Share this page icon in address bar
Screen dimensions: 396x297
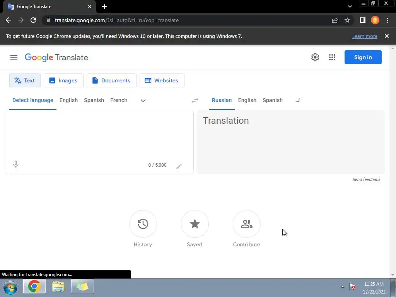(x=335, y=20)
